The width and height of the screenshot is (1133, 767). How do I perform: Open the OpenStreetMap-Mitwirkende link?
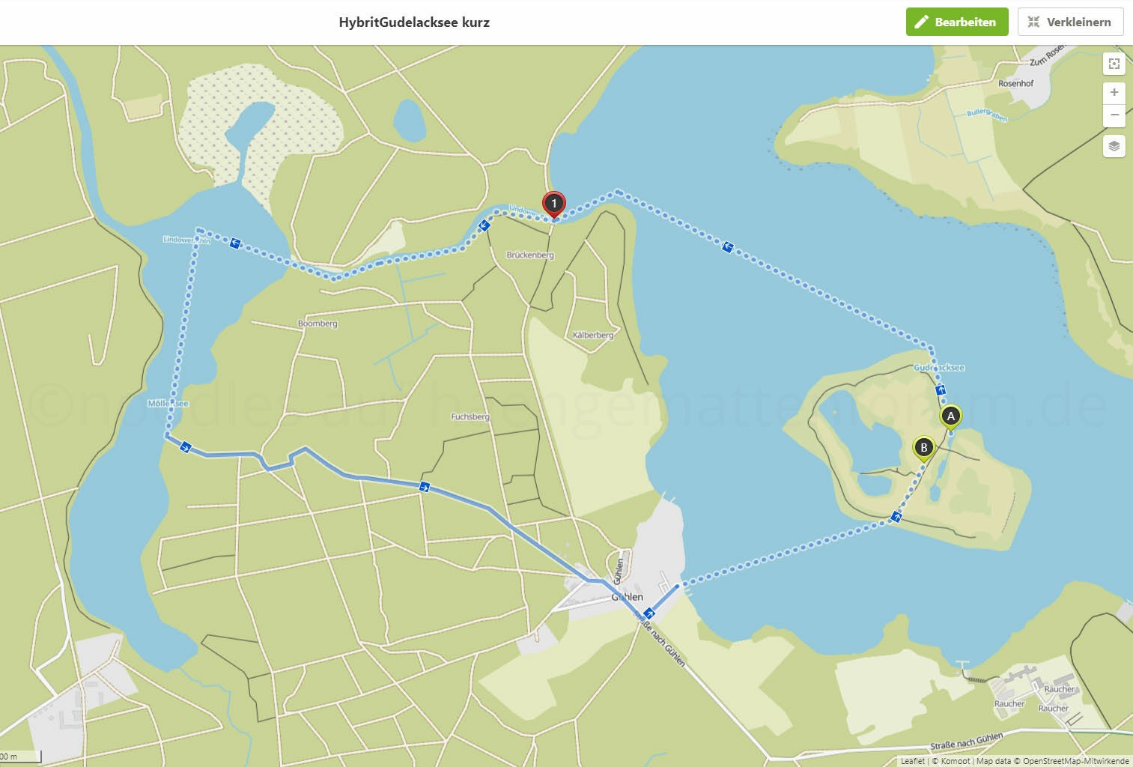(1075, 761)
